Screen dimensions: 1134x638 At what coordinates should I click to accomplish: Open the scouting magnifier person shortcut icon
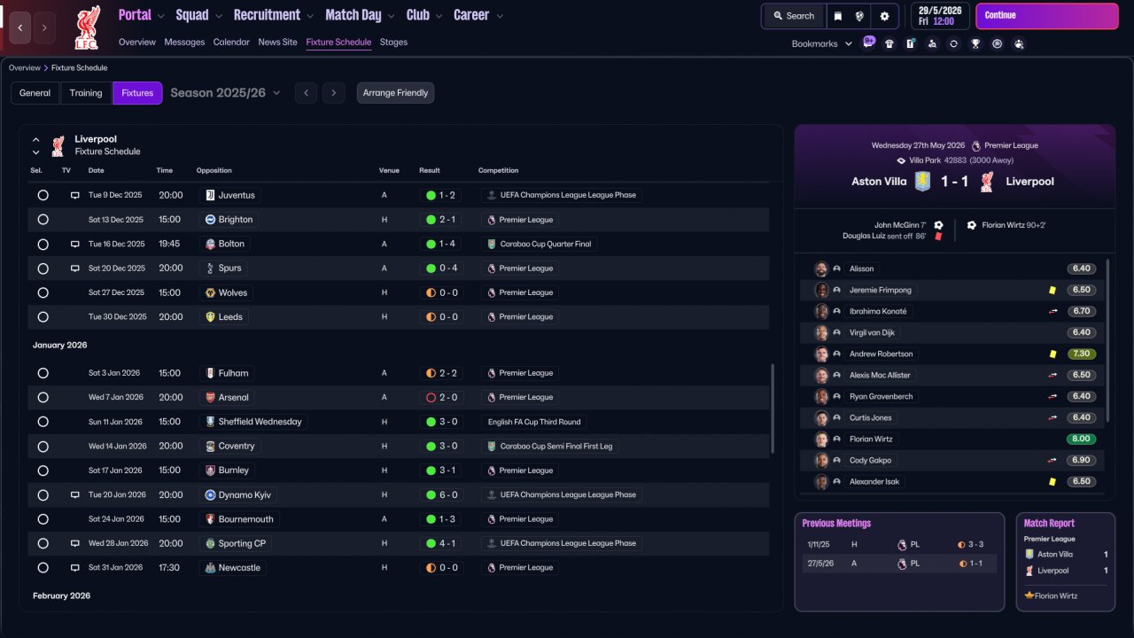pos(932,43)
